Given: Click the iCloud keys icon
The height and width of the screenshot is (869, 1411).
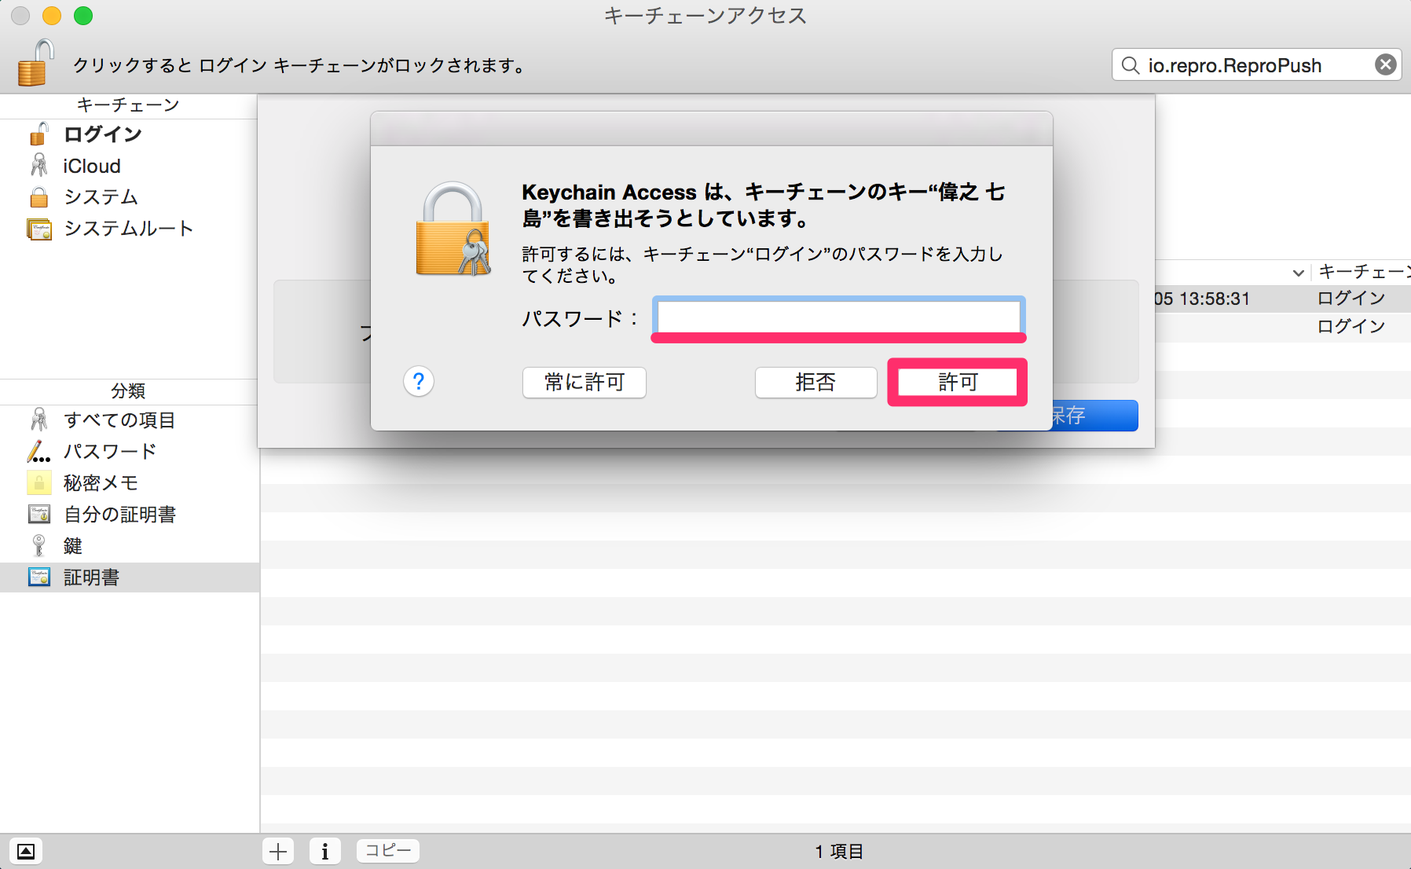Looking at the screenshot, I should (38, 165).
